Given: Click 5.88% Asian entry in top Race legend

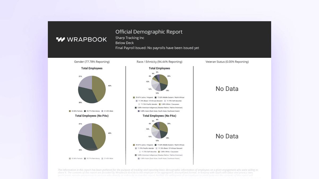Looking at the screenshot, I should [160, 111].
